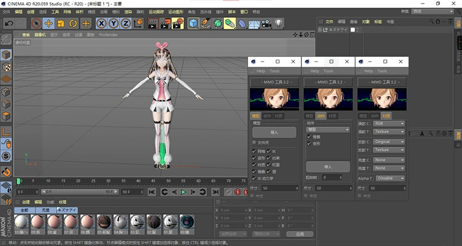462x246 pixels.
Task: Open the 渲染 menu
Action: click(x=128, y=12)
